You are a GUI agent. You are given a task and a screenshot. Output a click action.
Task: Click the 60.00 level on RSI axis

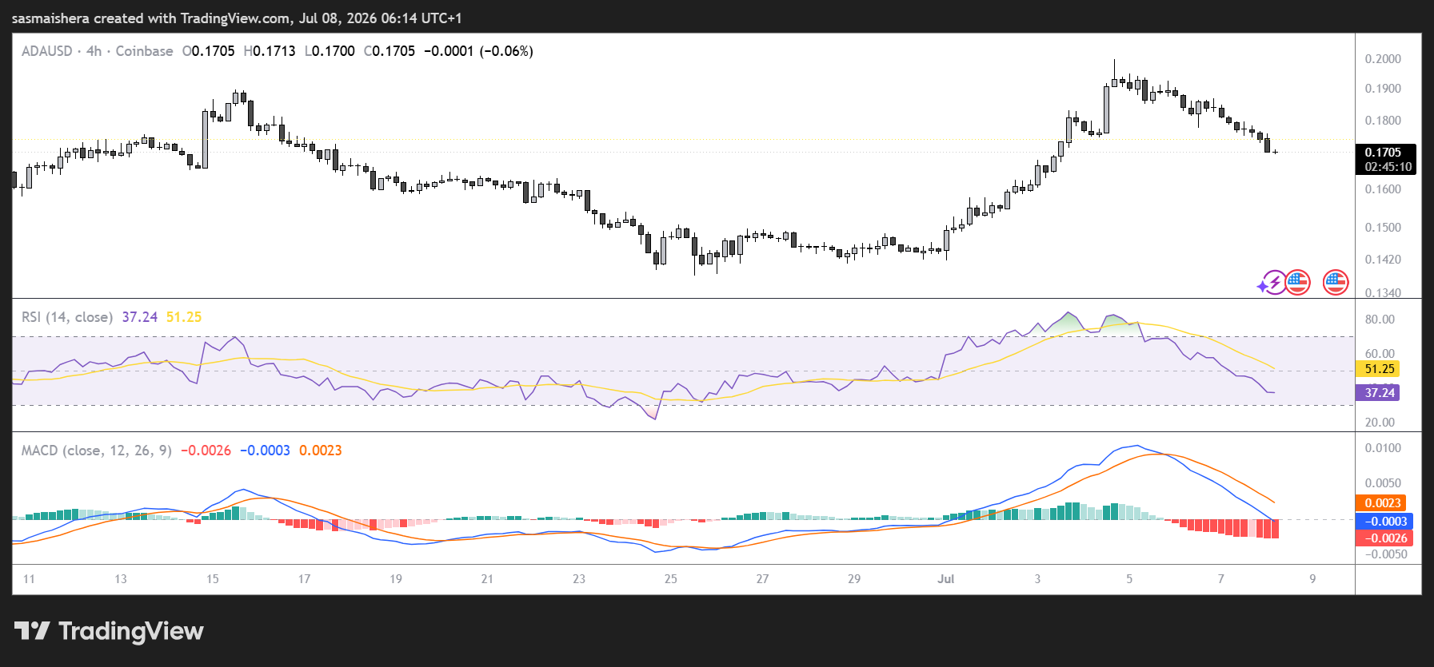click(x=1380, y=354)
